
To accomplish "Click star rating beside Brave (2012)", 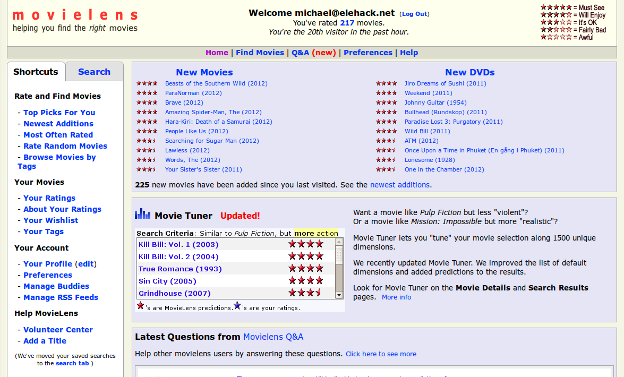I will tap(147, 102).
